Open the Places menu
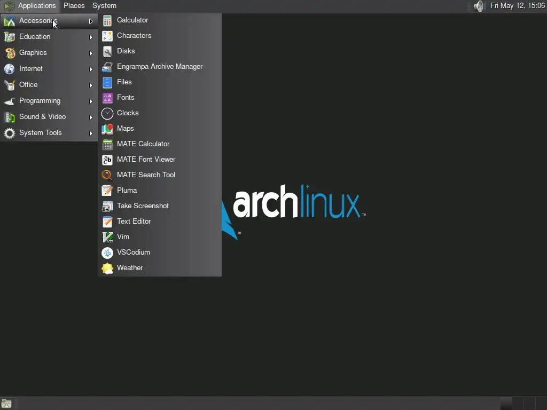 click(74, 6)
